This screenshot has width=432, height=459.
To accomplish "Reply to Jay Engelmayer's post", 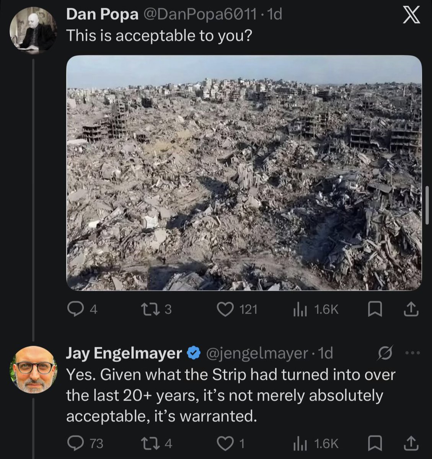I will 85,443.
